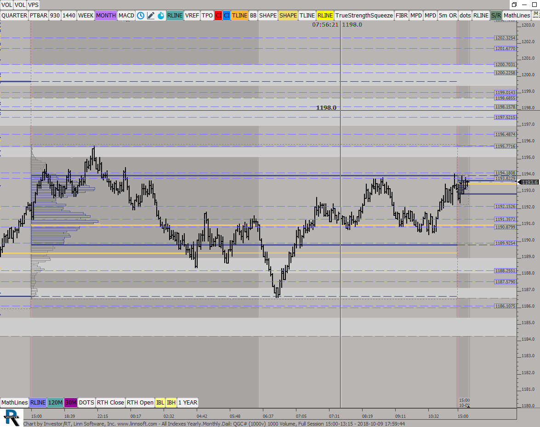
Task: Click the PTBAR toolbar button
Action: (39, 16)
